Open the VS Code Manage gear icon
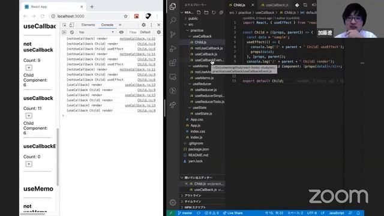Viewport: 384px width, 216px height. coord(173,202)
